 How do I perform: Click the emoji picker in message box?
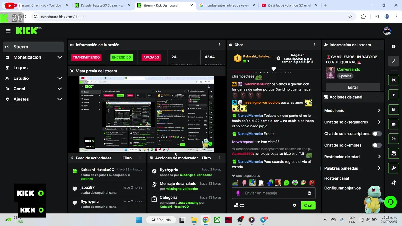pyautogui.click(x=309, y=193)
